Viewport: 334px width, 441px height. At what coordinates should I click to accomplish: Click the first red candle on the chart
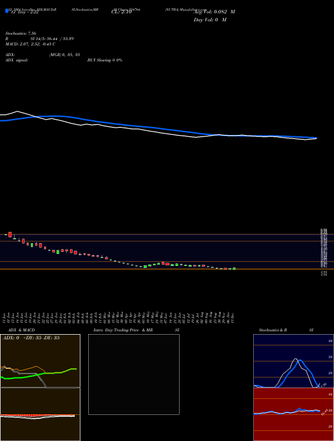(10, 235)
